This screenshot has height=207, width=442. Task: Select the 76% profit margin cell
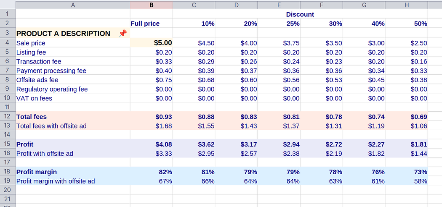[x=364, y=172]
